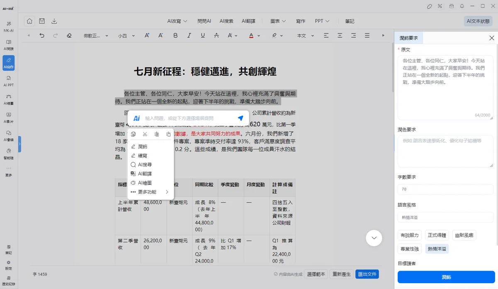
Task: Decrease font size with the A- icon
Action: [x=161, y=36]
